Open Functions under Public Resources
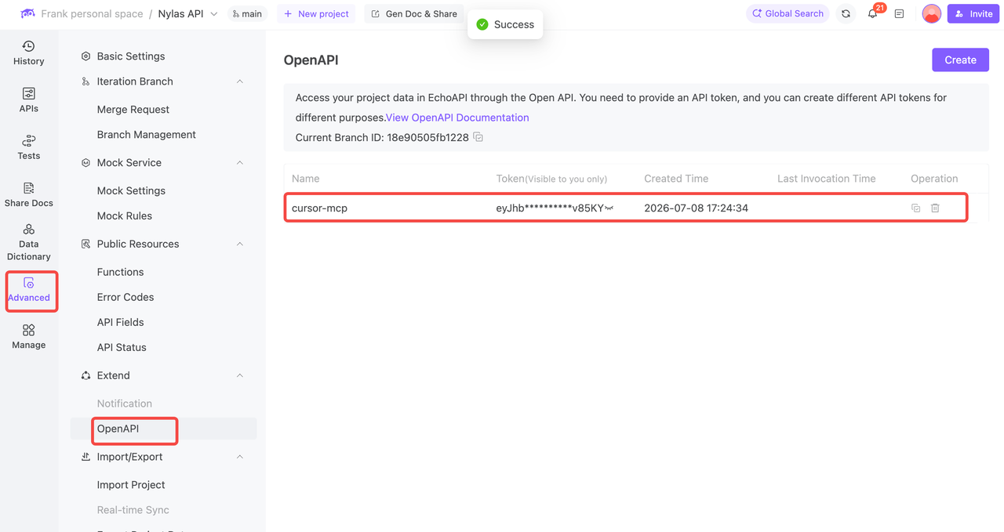 pos(120,273)
